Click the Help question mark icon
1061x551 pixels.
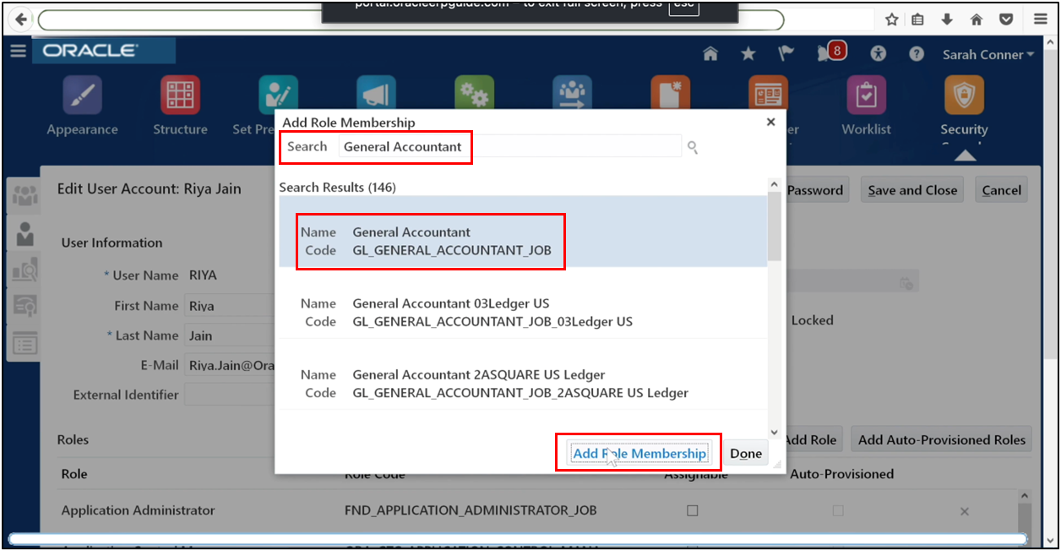coord(916,54)
